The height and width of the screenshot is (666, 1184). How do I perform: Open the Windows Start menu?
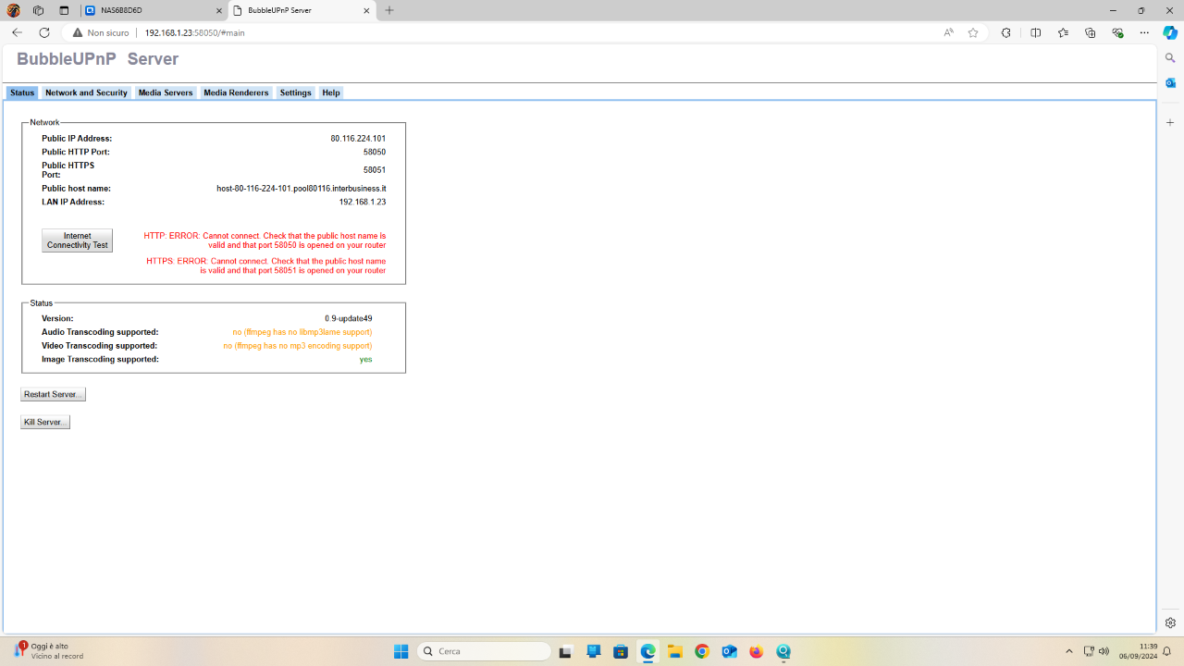click(x=401, y=651)
